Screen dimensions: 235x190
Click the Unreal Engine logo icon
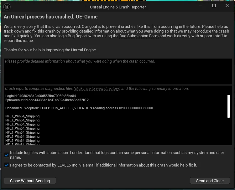(x=7, y=7)
